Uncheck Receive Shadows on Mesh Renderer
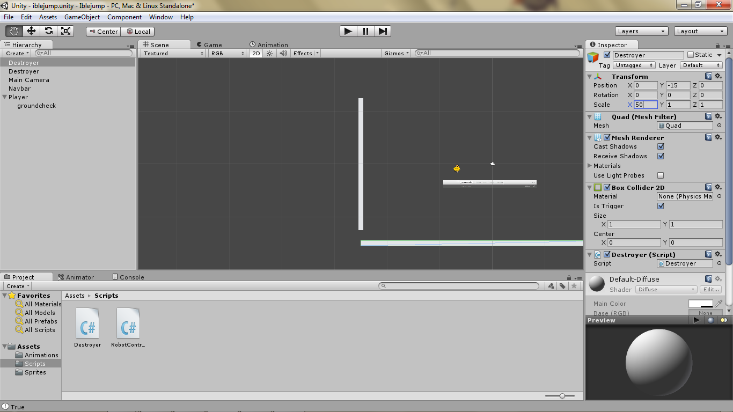 pyautogui.click(x=662, y=156)
